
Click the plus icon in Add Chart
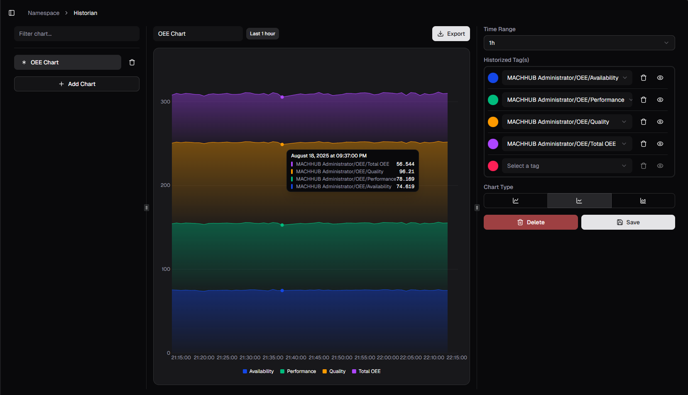coord(61,84)
